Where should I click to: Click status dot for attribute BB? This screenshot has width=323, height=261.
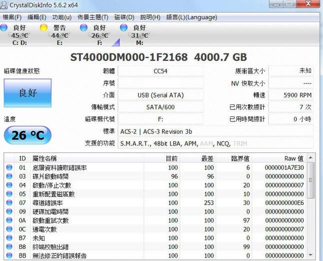pos(9,255)
